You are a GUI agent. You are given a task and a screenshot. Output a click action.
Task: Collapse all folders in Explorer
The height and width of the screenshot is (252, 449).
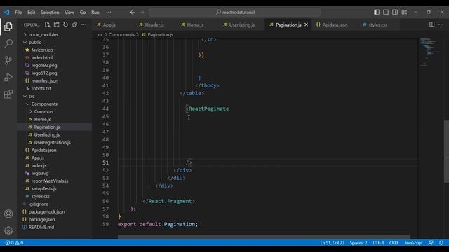click(75, 24)
